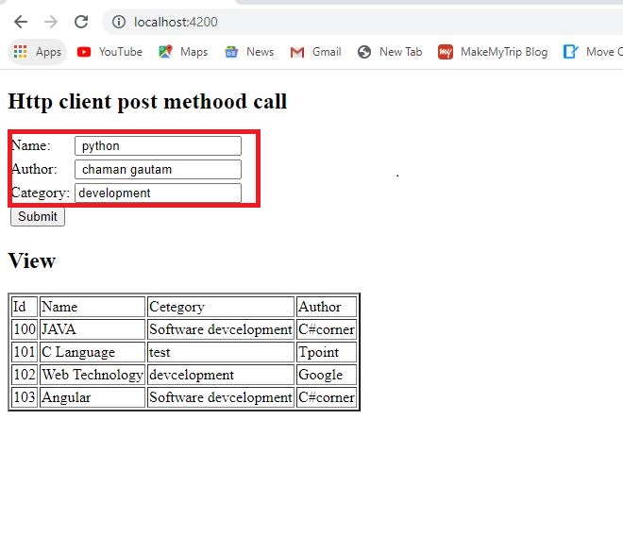
Task: Open the Move bookmark icon
Action: 570,52
